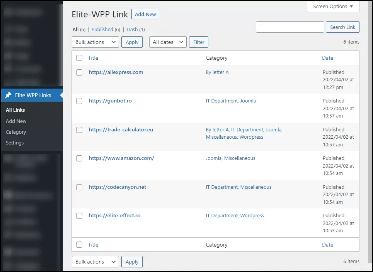Open the Add New sidebar submenu item
Image resolution: width=373 pixels, height=272 pixels.
click(16, 121)
